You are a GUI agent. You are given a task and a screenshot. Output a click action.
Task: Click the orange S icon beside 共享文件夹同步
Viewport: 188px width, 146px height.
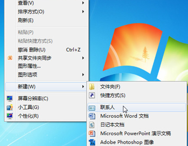point(10,58)
